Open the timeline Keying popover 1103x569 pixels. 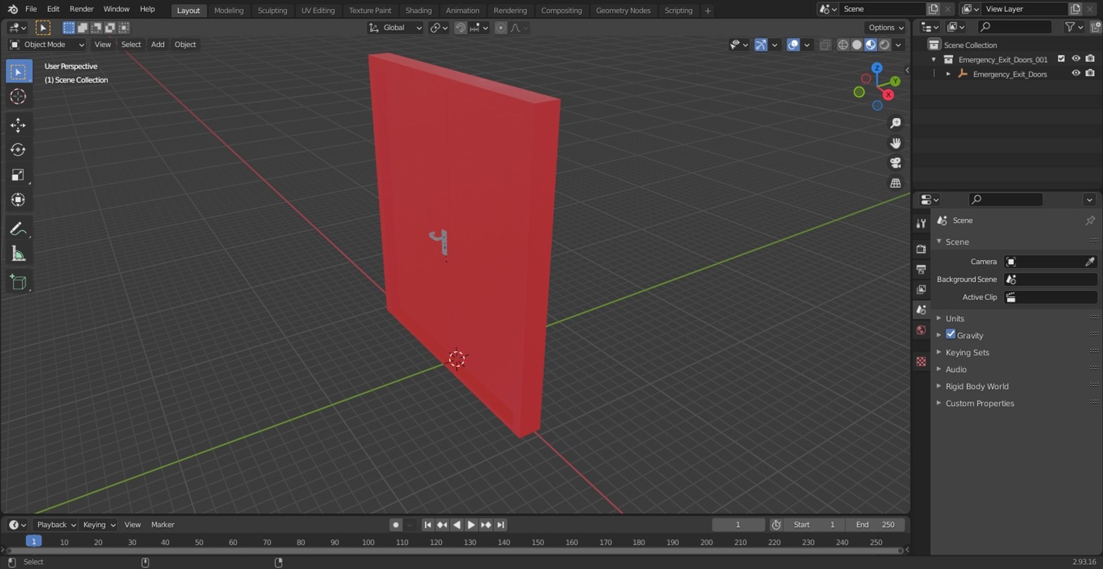[98, 525]
